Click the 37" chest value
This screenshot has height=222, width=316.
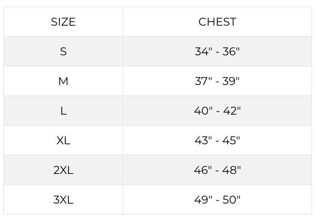pos(203,81)
